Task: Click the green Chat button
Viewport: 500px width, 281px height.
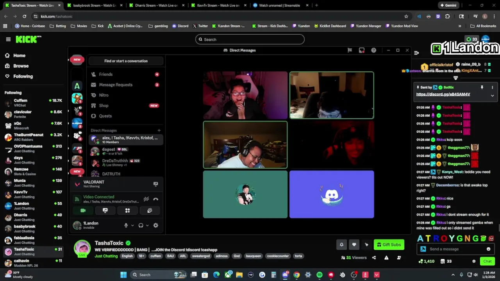Action: click(x=487, y=261)
